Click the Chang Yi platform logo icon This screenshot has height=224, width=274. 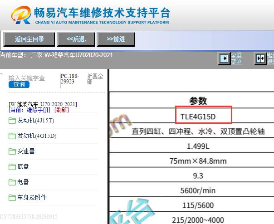(21, 15)
